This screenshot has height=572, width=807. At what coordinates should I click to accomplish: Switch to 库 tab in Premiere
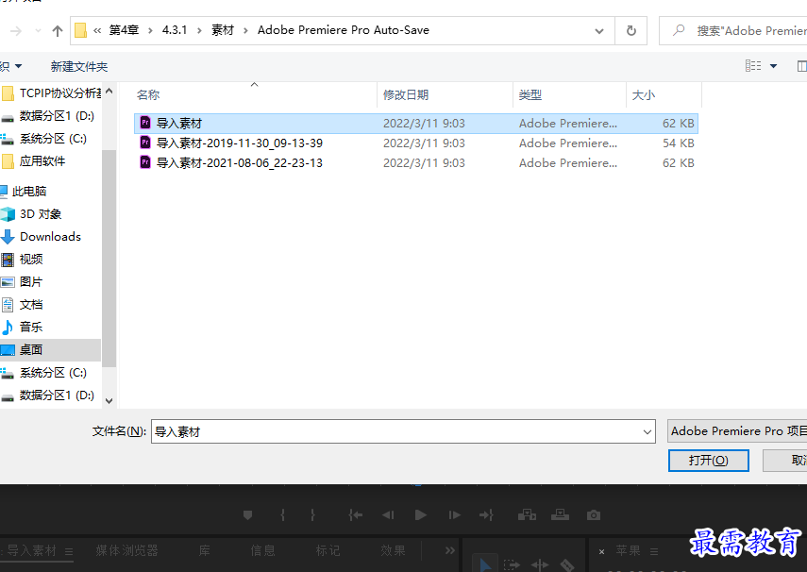pos(204,550)
